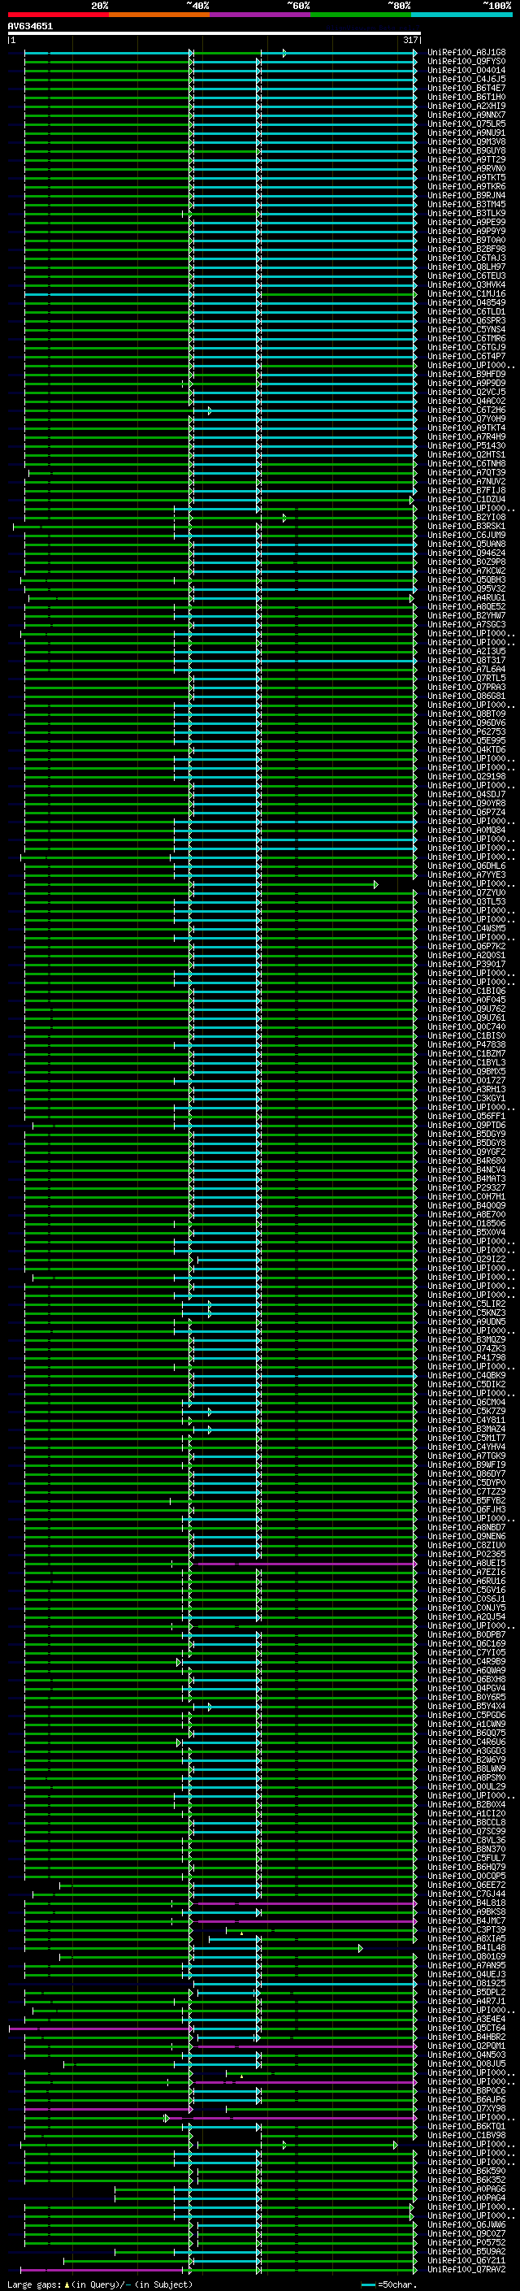Select the UniRef100_A9PE99 label
The height and width of the screenshot is (2291, 520).
click(x=466, y=223)
